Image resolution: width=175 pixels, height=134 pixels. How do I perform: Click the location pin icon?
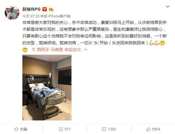pos(33,49)
